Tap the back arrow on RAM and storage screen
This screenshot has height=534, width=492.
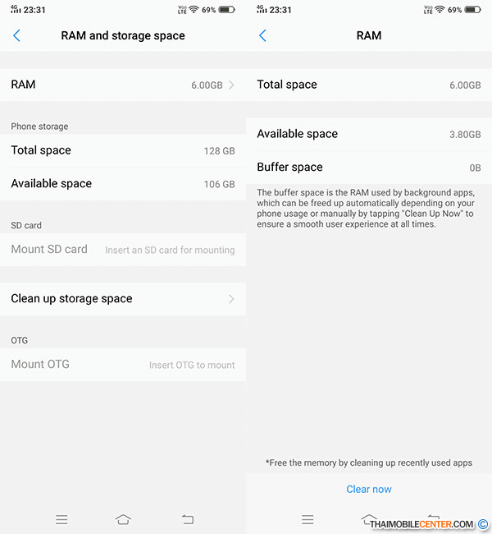click(x=16, y=35)
